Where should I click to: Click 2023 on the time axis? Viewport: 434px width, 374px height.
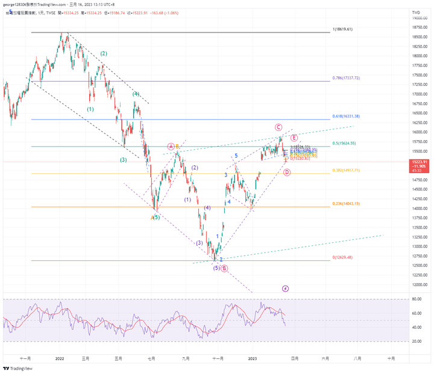pos(252,358)
